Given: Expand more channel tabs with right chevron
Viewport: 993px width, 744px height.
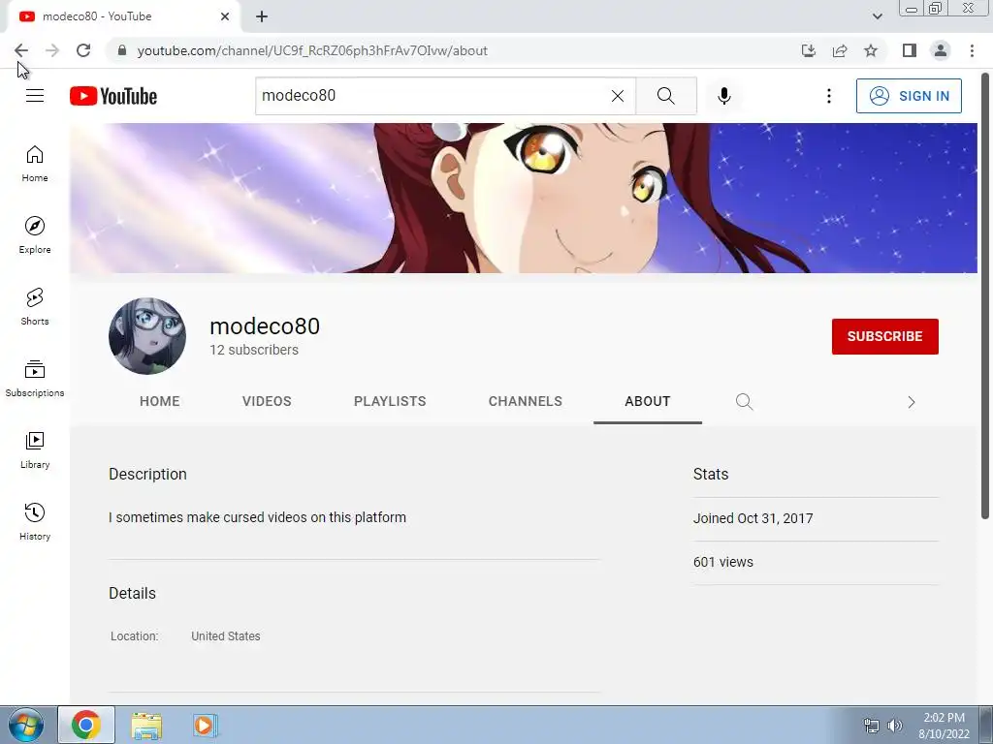Looking at the screenshot, I should (911, 402).
